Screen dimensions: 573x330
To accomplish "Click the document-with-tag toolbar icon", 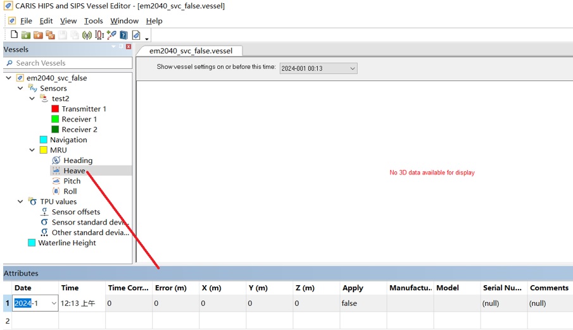I will [x=136, y=35].
